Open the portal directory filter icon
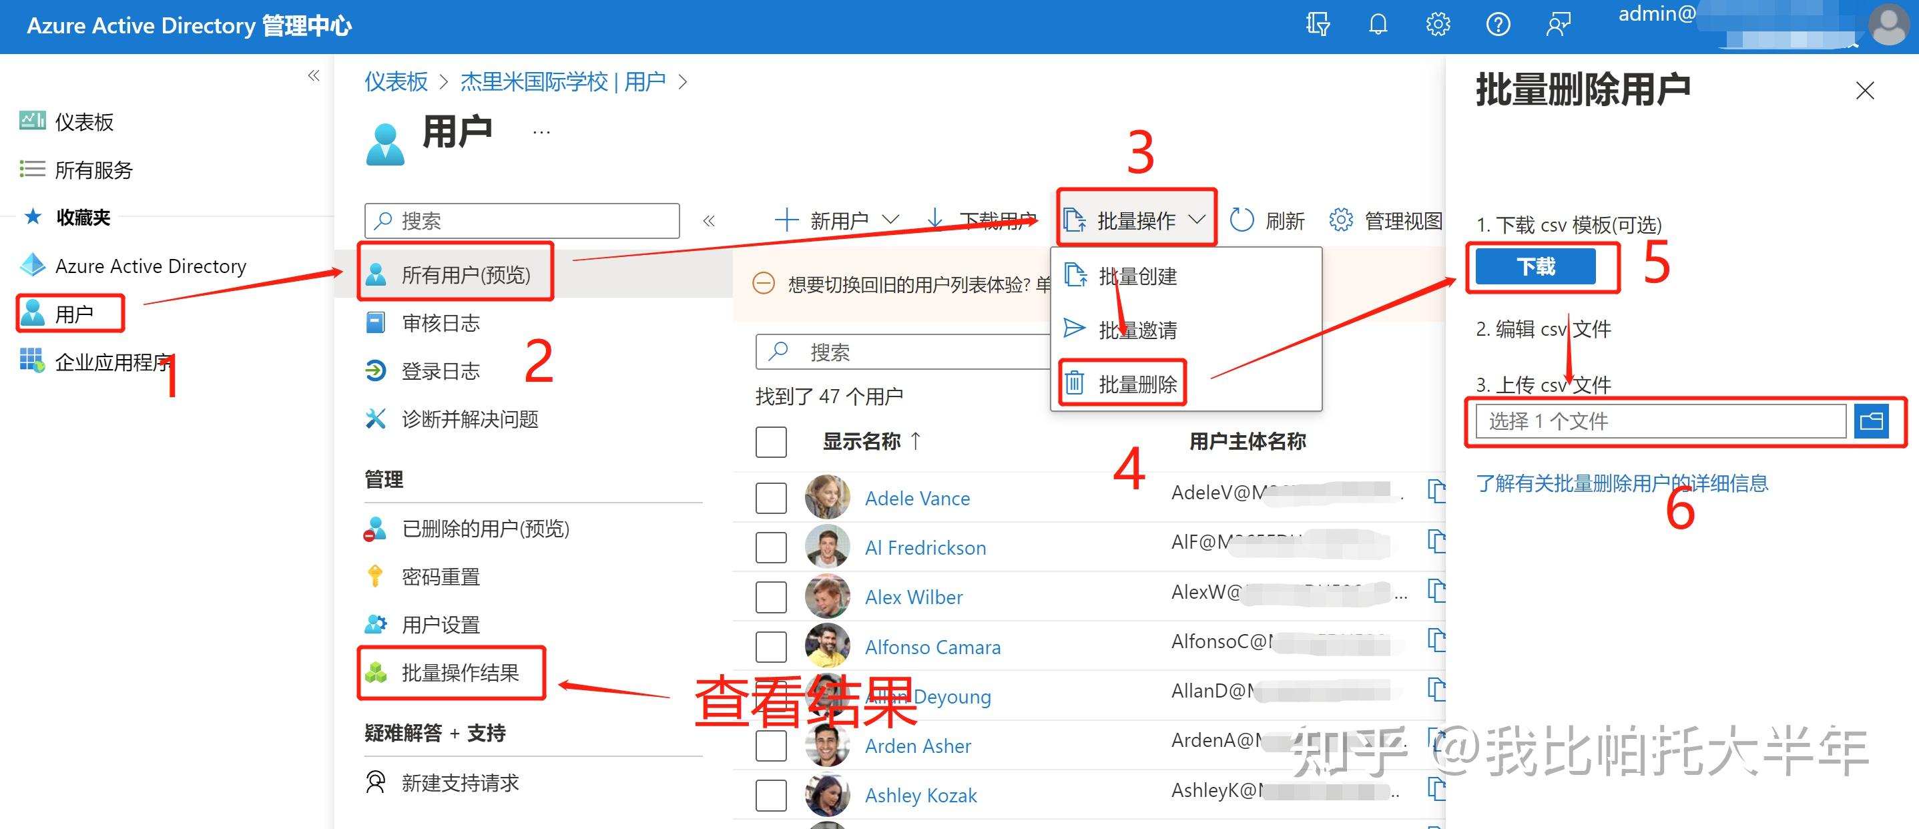 (1318, 24)
